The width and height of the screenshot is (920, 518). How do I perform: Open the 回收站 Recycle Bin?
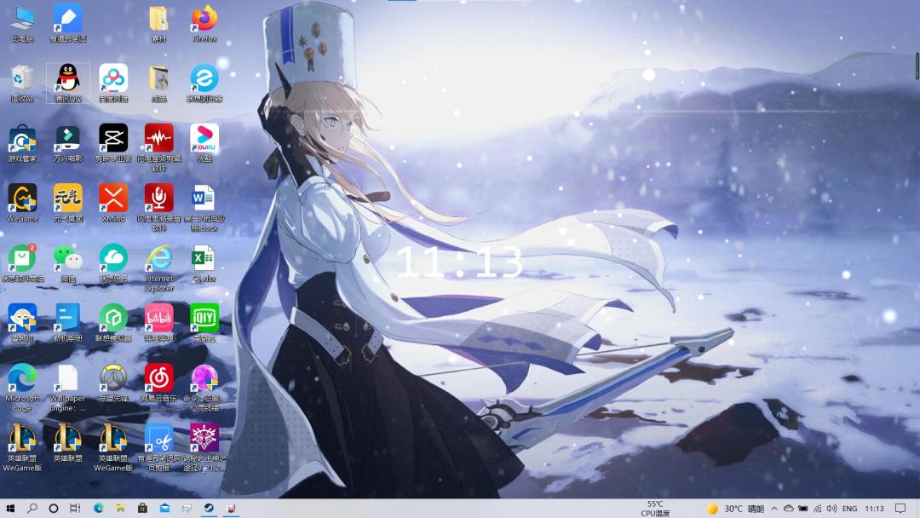[22, 83]
